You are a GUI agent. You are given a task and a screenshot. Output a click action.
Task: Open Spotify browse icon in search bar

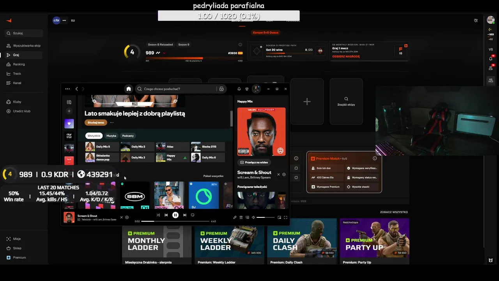[x=221, y=89]
